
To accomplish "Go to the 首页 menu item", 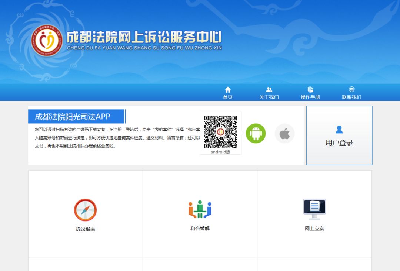I will 228,97.
